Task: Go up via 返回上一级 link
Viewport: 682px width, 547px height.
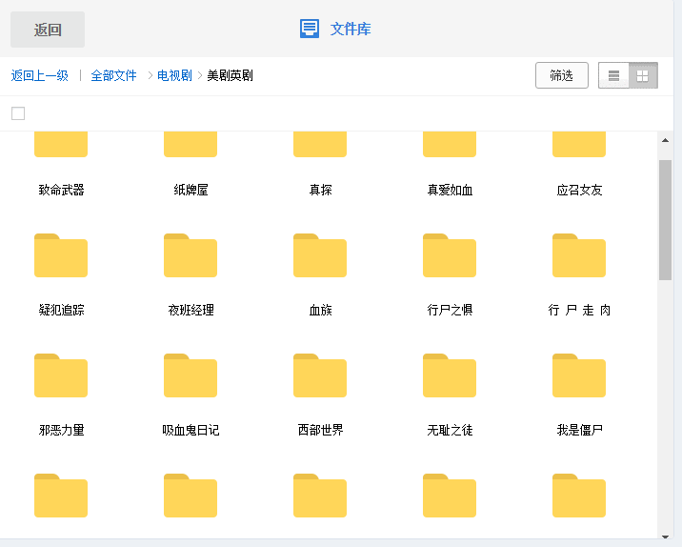Action: (x=40, y=76)
